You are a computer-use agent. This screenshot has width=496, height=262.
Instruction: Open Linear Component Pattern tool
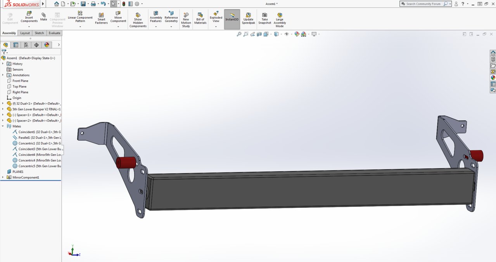pos(80,17)
